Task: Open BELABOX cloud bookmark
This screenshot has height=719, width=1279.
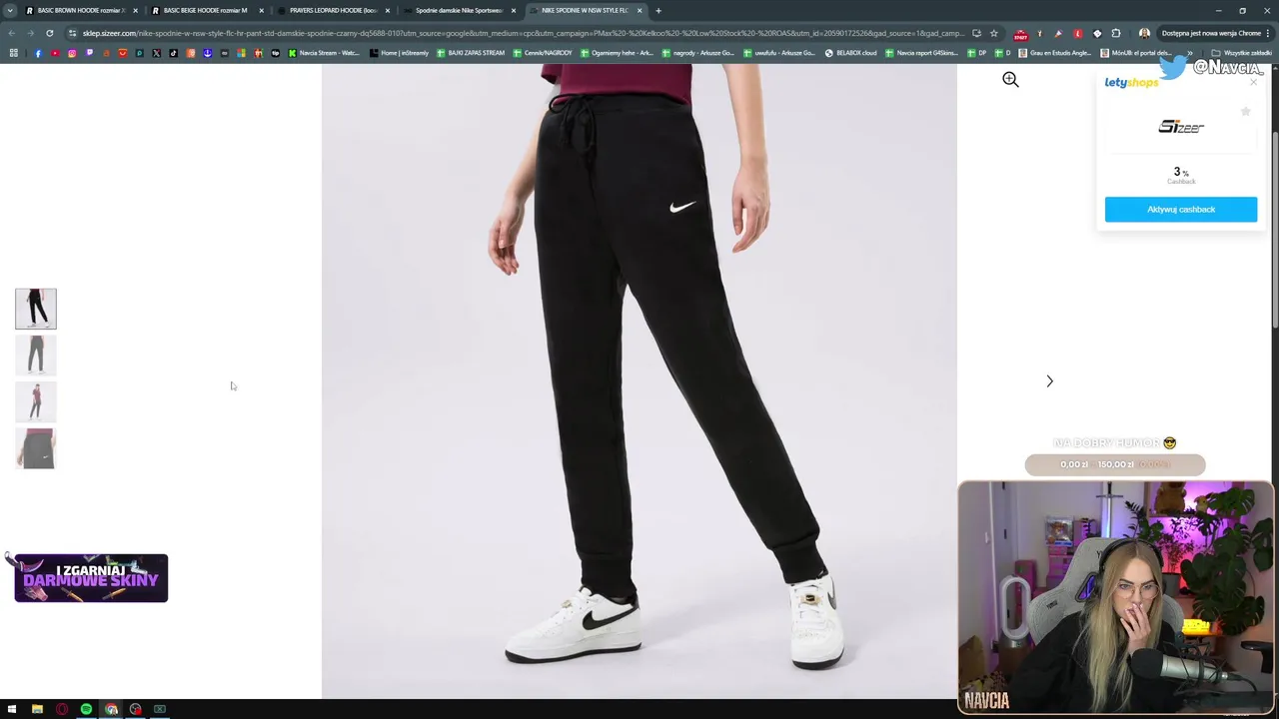Action: (850, 53)
